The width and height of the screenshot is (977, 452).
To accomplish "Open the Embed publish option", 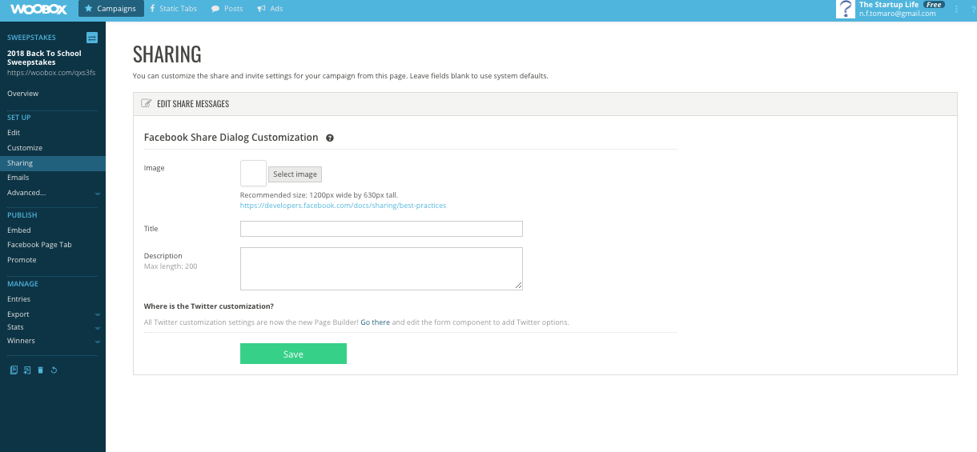I will coord(19,230).
